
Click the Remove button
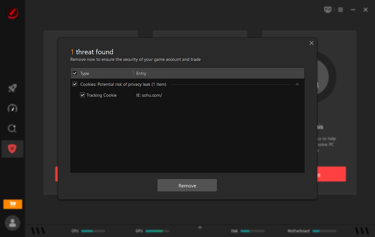coord(187,186)
